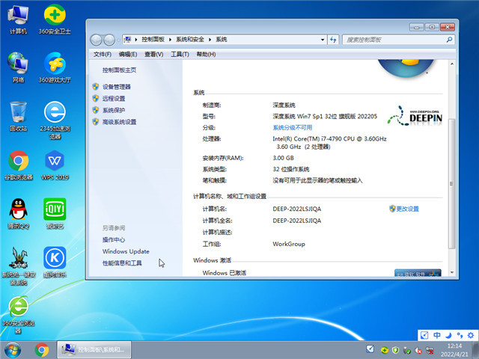The image size is (479, 359).
Task: Toggle the IME moon half-width icon
Action: pos(448,335)
